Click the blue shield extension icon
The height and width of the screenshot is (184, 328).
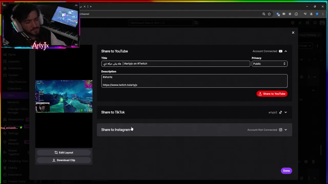pos(317,14)
